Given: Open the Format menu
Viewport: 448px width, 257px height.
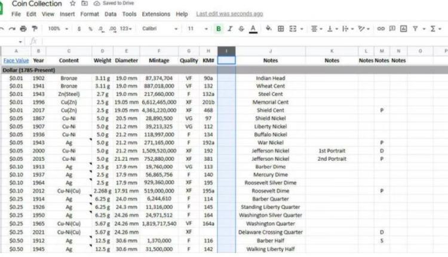Looking at the screenshot, I should [90, 14].
